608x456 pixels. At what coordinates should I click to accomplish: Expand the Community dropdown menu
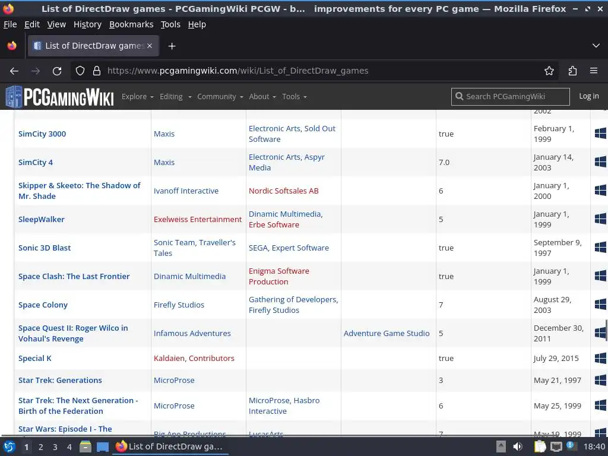[x=220, y=97]
